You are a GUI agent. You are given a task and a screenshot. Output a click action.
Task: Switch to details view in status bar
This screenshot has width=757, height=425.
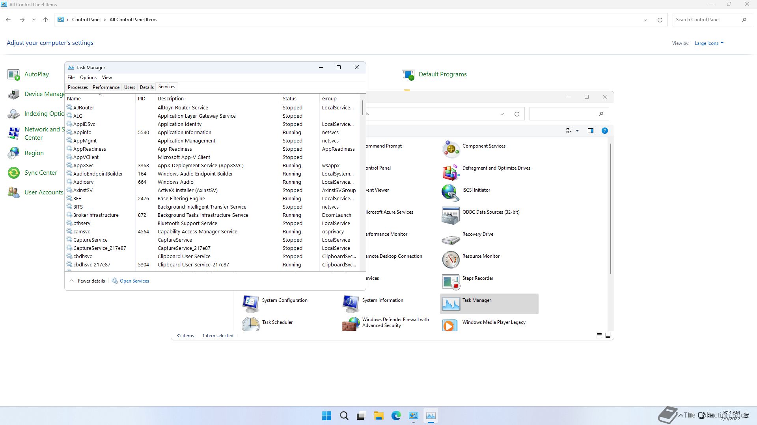(599, 336)
